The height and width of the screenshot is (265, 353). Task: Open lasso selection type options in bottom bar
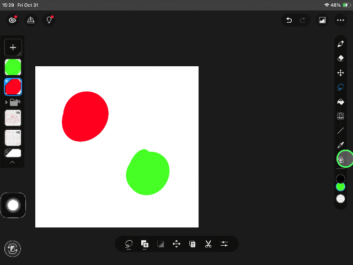click(129, 244)
